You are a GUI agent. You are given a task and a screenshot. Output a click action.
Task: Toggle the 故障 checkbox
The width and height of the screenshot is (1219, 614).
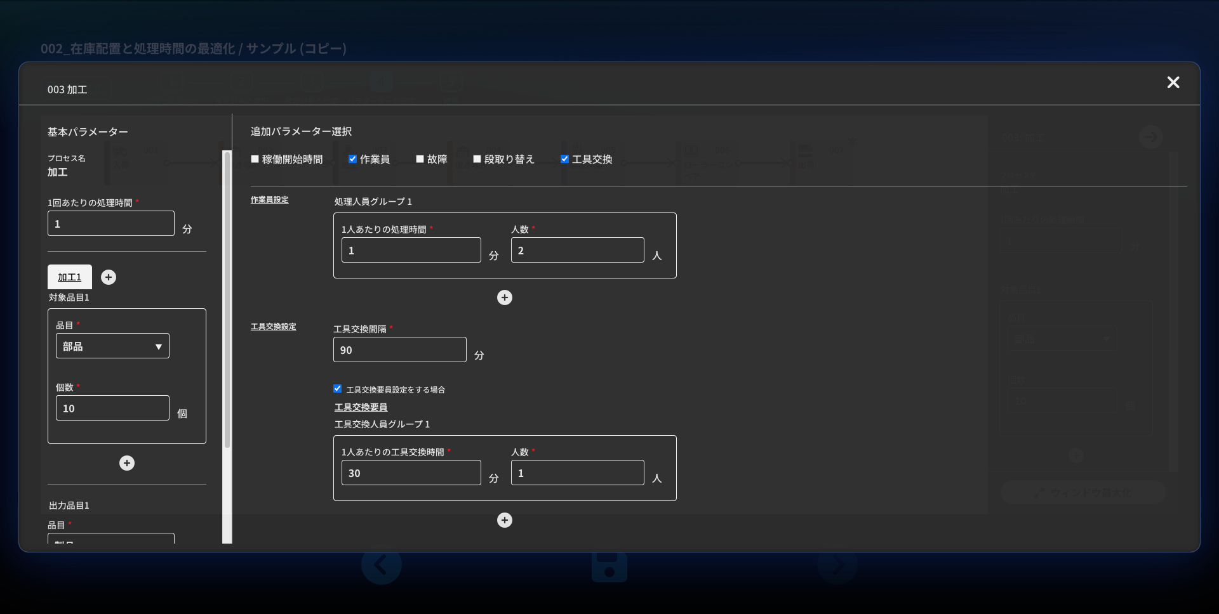pos(420,159)
